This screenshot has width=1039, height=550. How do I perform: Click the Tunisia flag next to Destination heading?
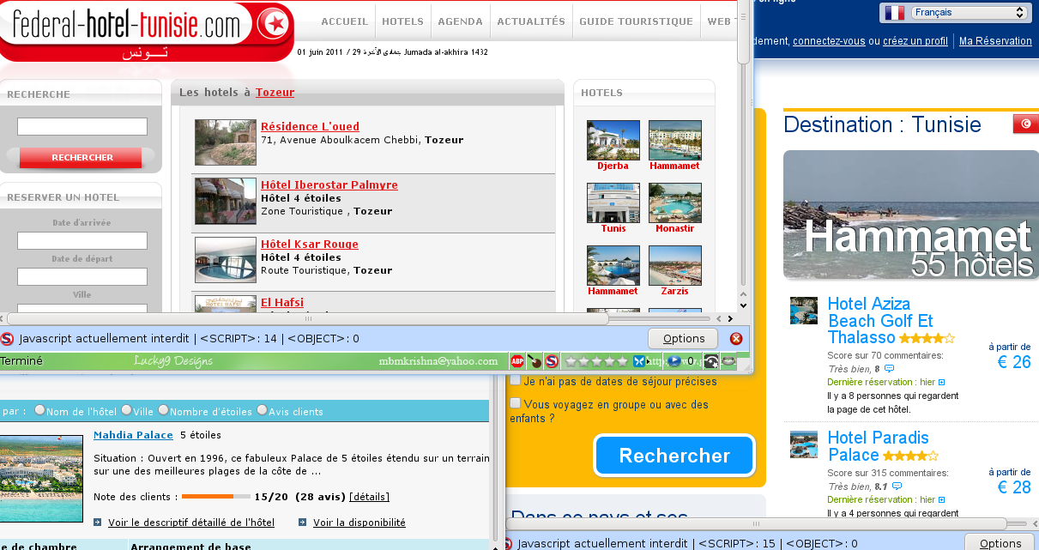coord(1025,124)
